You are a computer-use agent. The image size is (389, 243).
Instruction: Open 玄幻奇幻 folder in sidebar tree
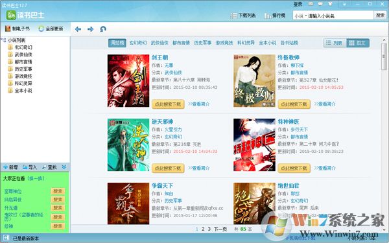tap(20, 47)
